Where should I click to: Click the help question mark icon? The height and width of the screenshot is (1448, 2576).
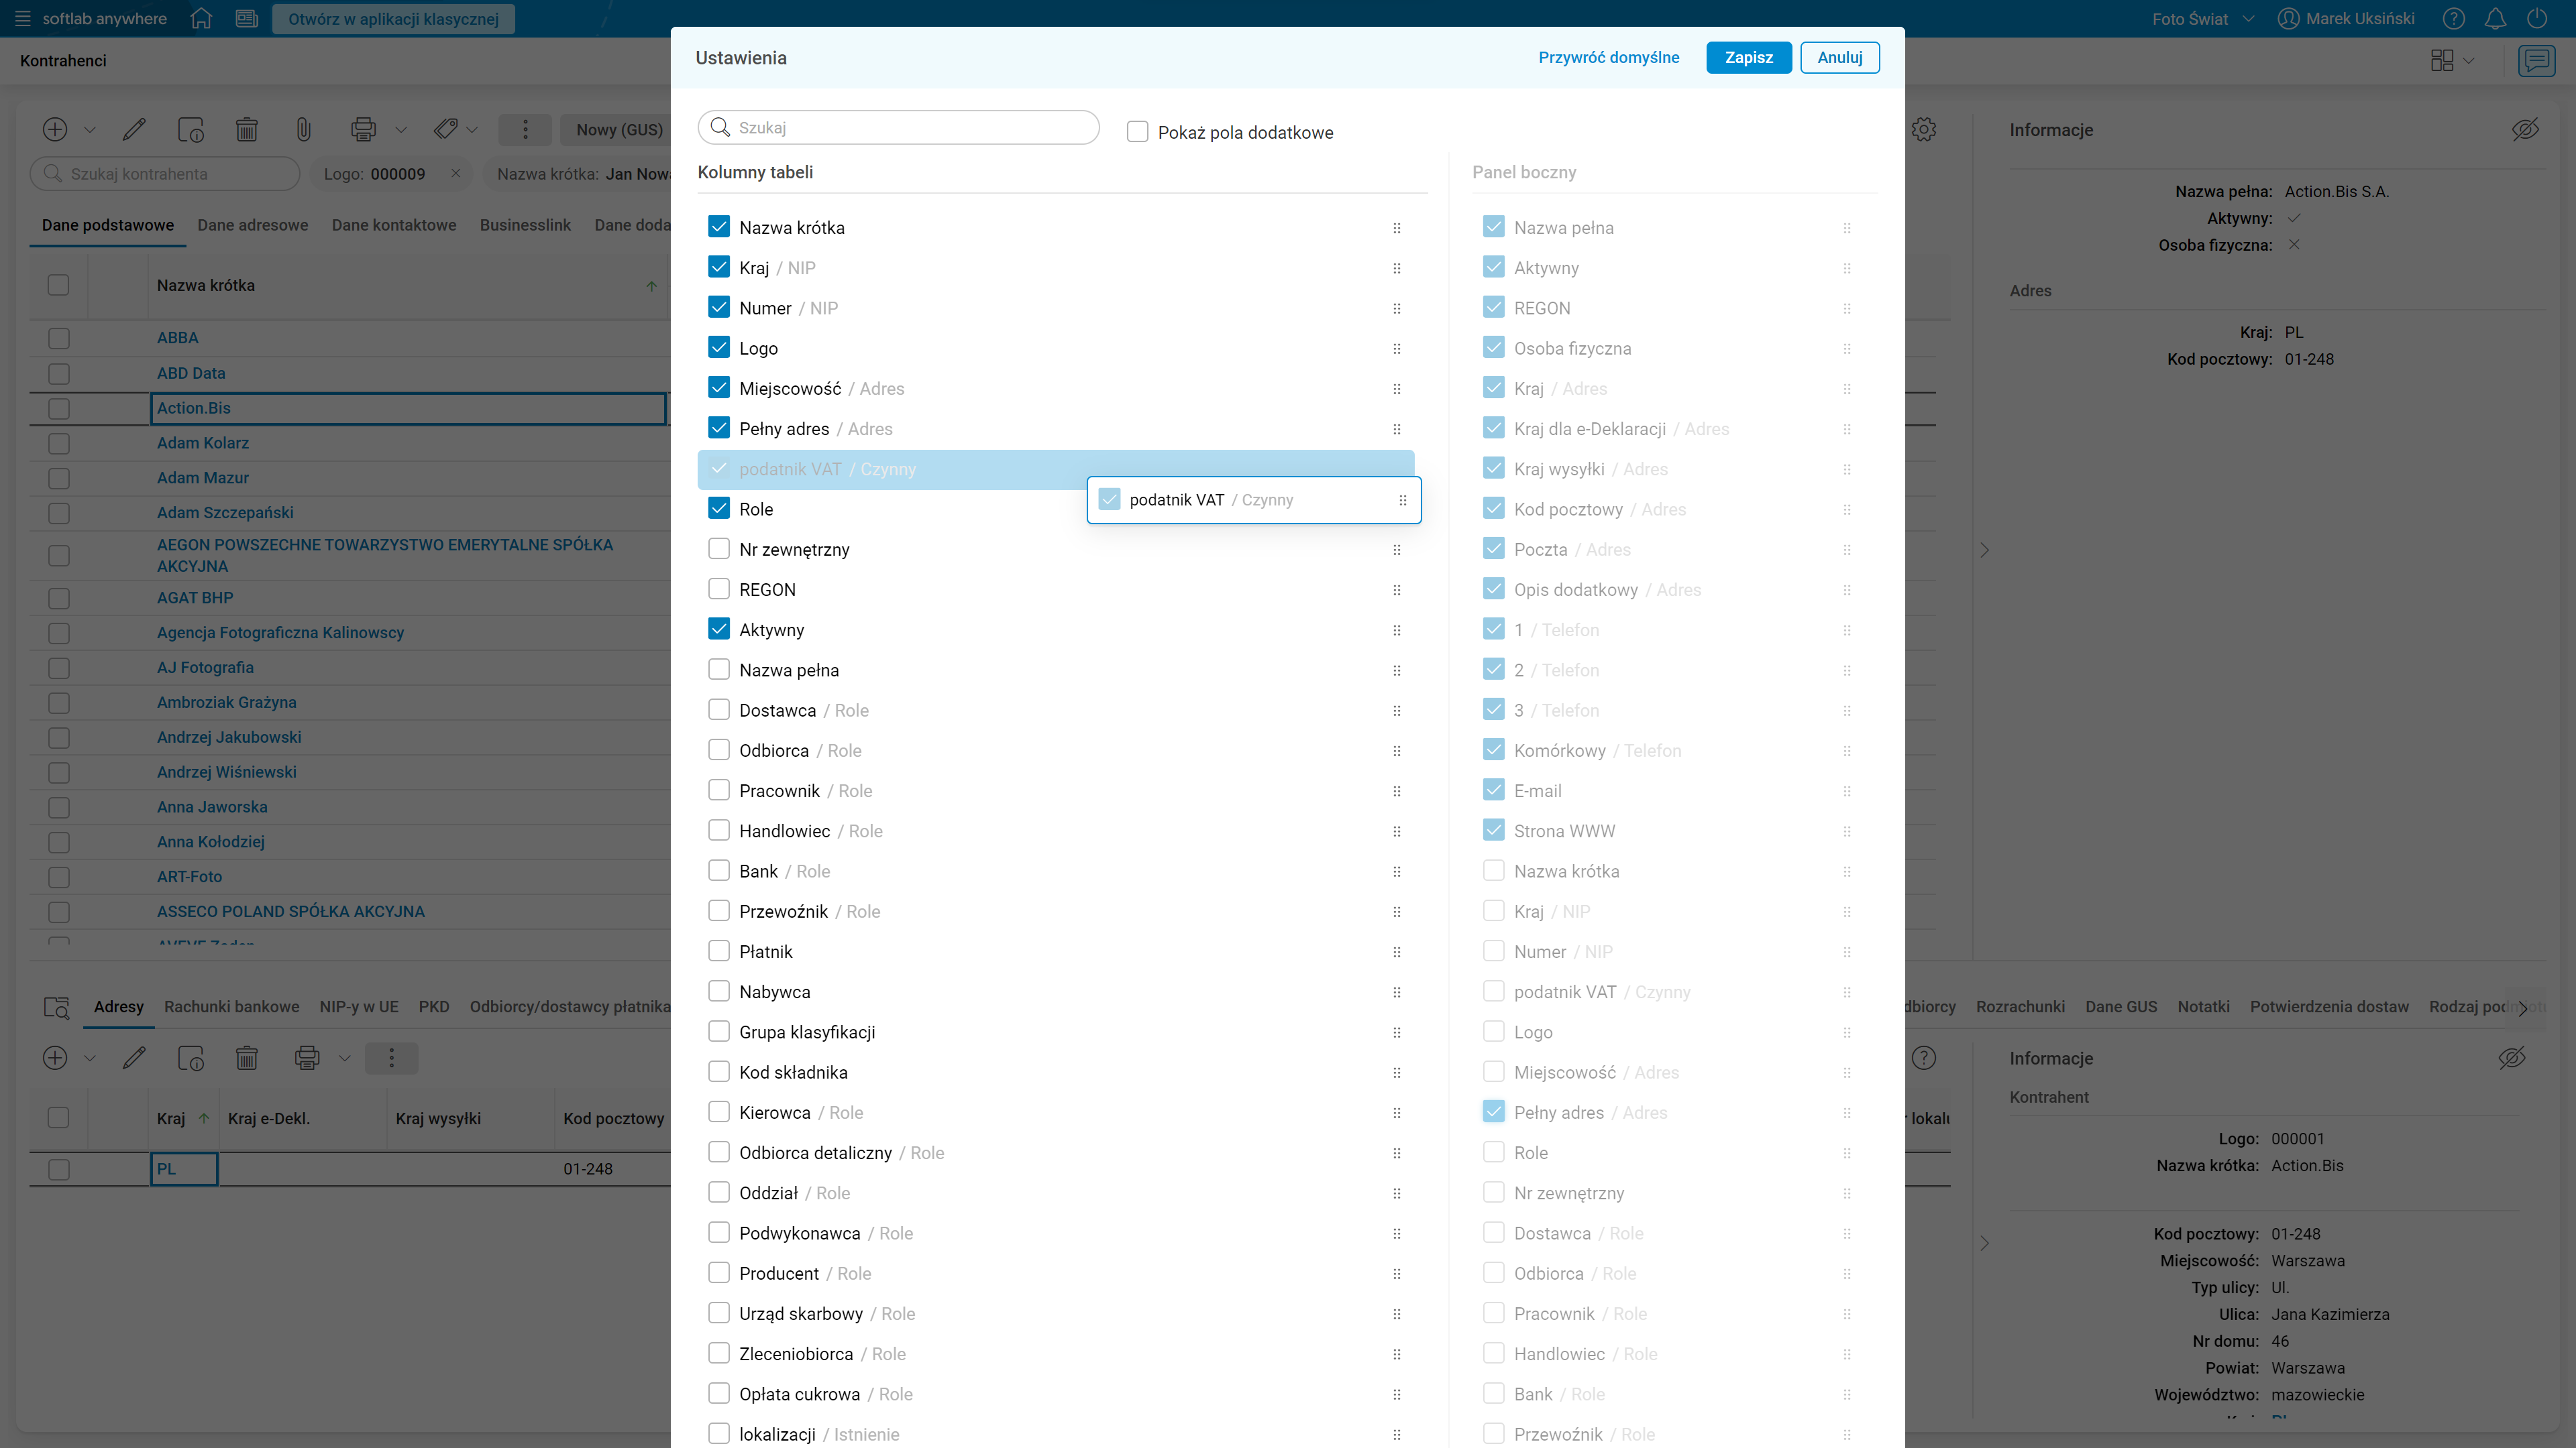(2453, 19)
